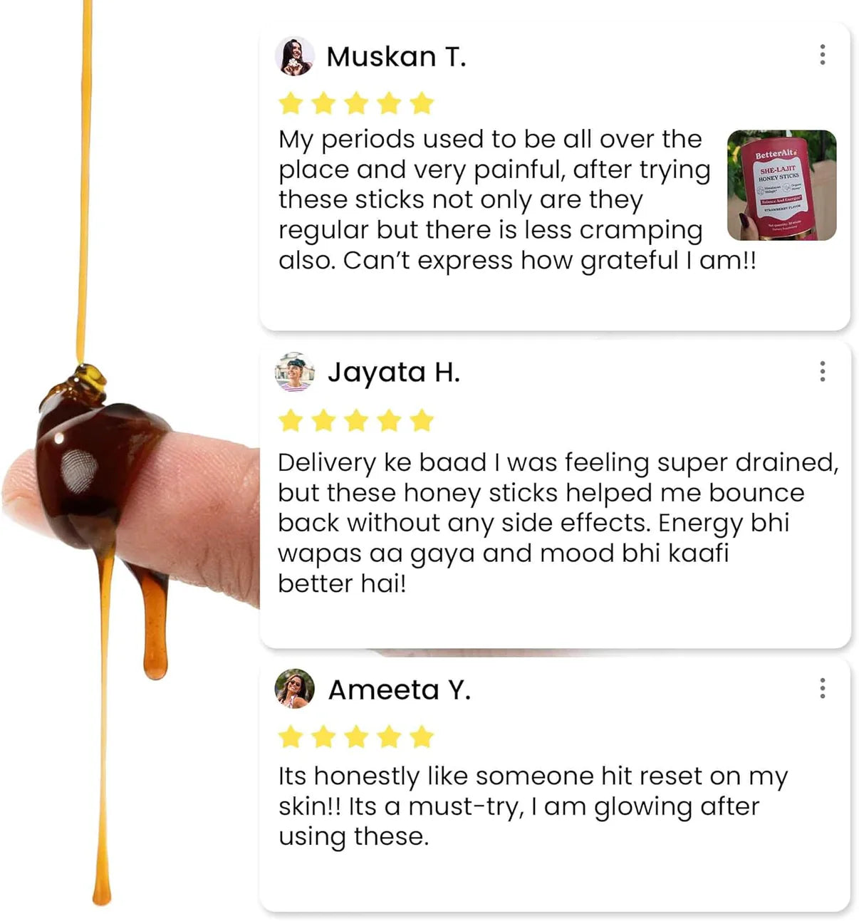Screen dimensions: 859x921
Task: Open the kebab menu on Ameeta Y.'s review
Action: coord(822,688)
